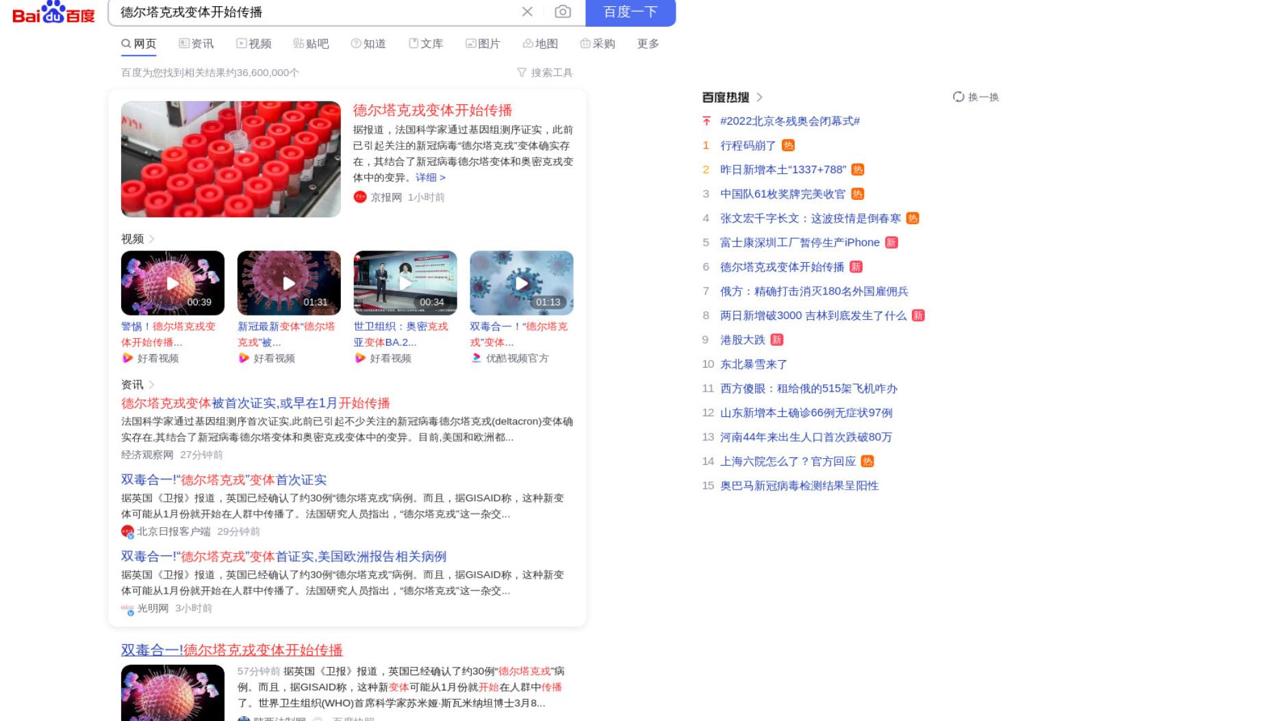Click the pinned-to-top arrow icon

707,121
